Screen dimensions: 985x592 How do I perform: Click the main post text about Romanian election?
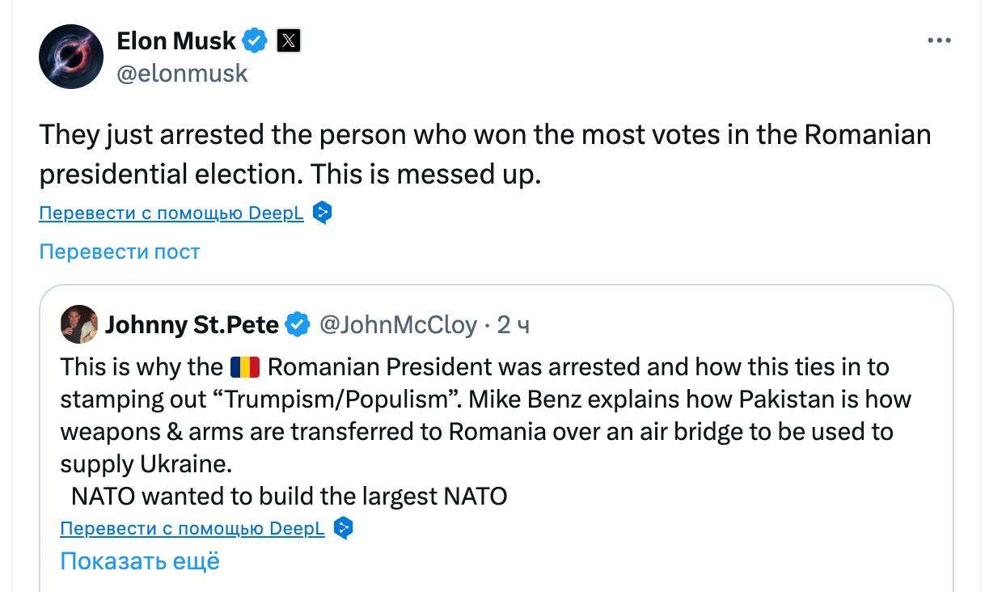(x=484, y=154)
